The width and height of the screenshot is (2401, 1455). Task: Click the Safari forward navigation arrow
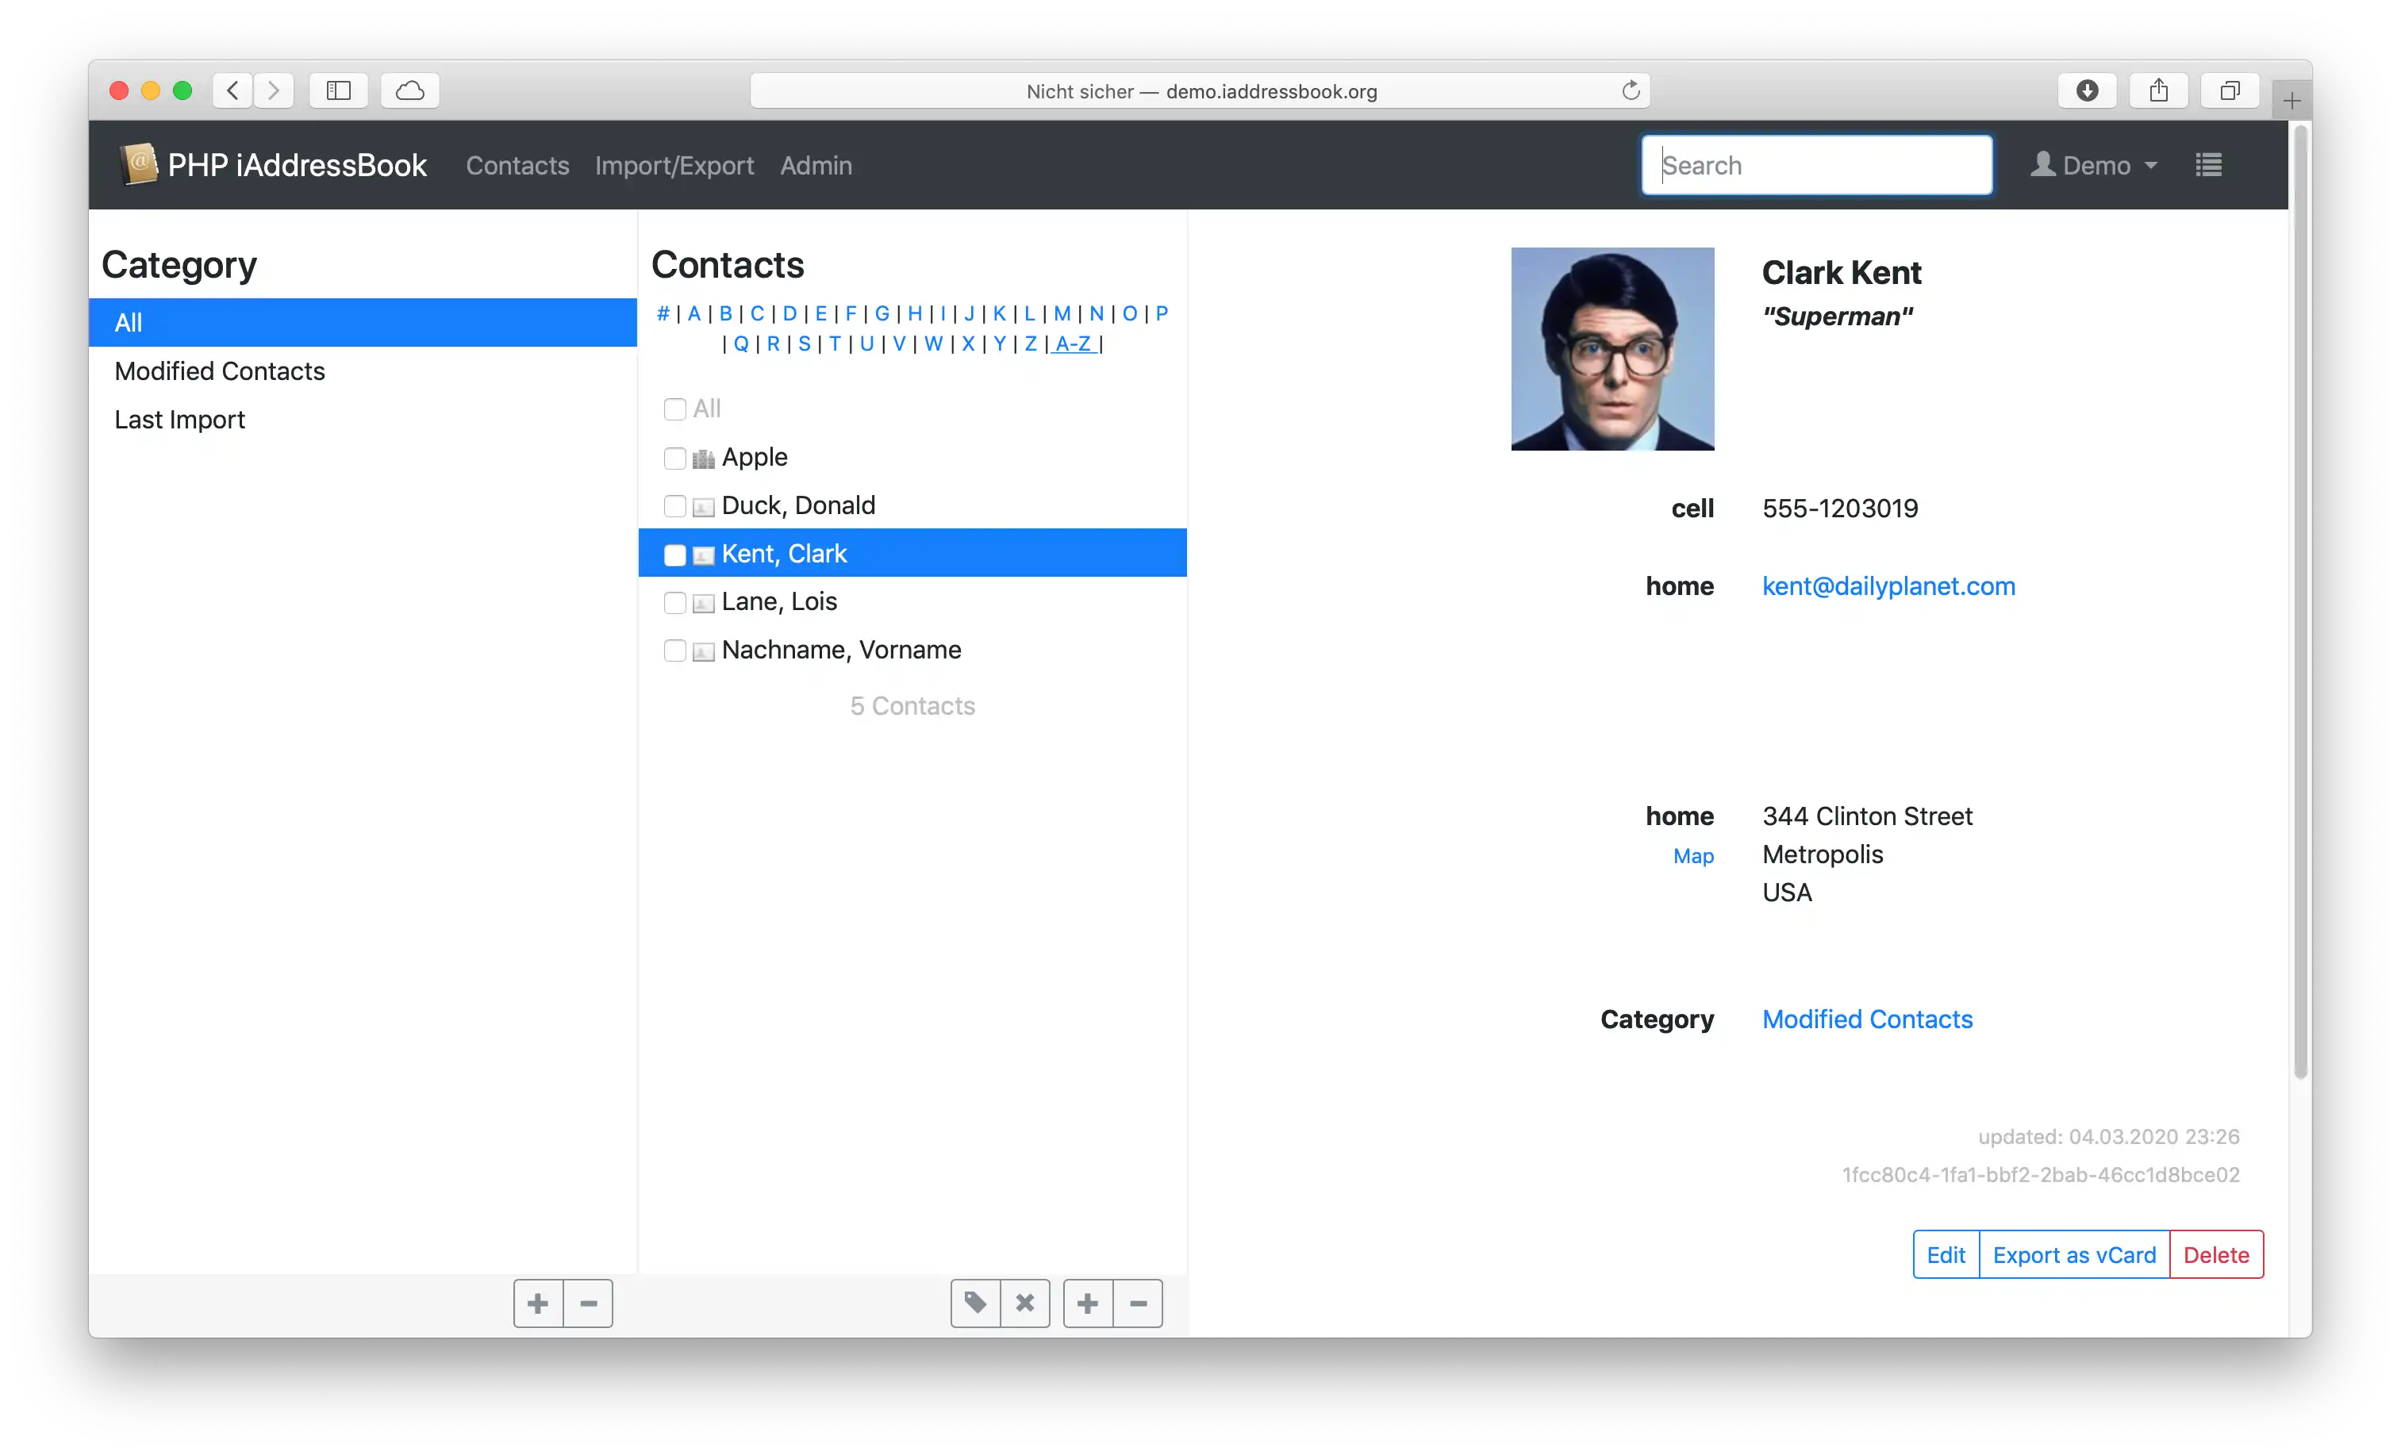(274, 90)
